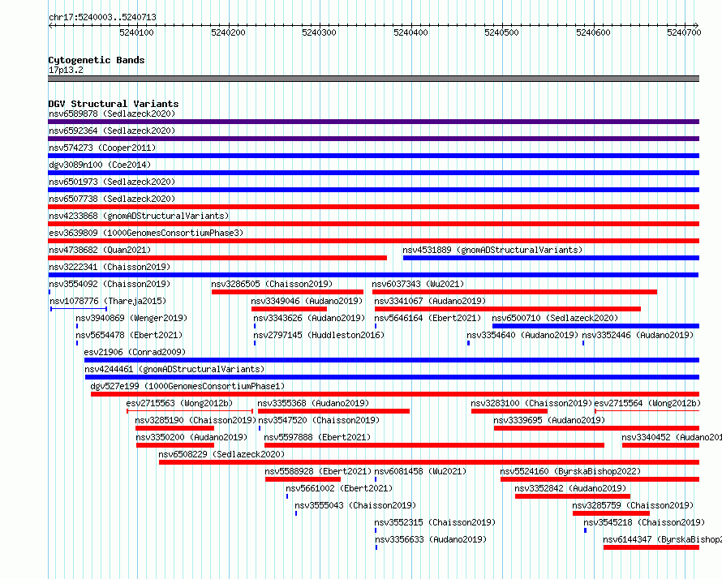
Task: Click nsv3286505 (Chaisson2019) label
Action: pos(272,284)
